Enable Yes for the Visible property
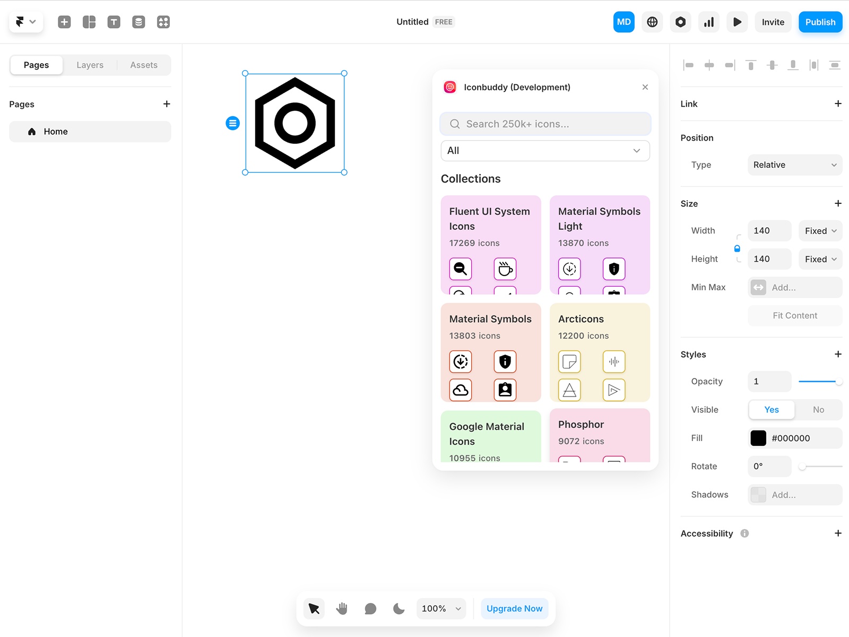Viewport: 849px width, 637px height. [x=771, y=409]
